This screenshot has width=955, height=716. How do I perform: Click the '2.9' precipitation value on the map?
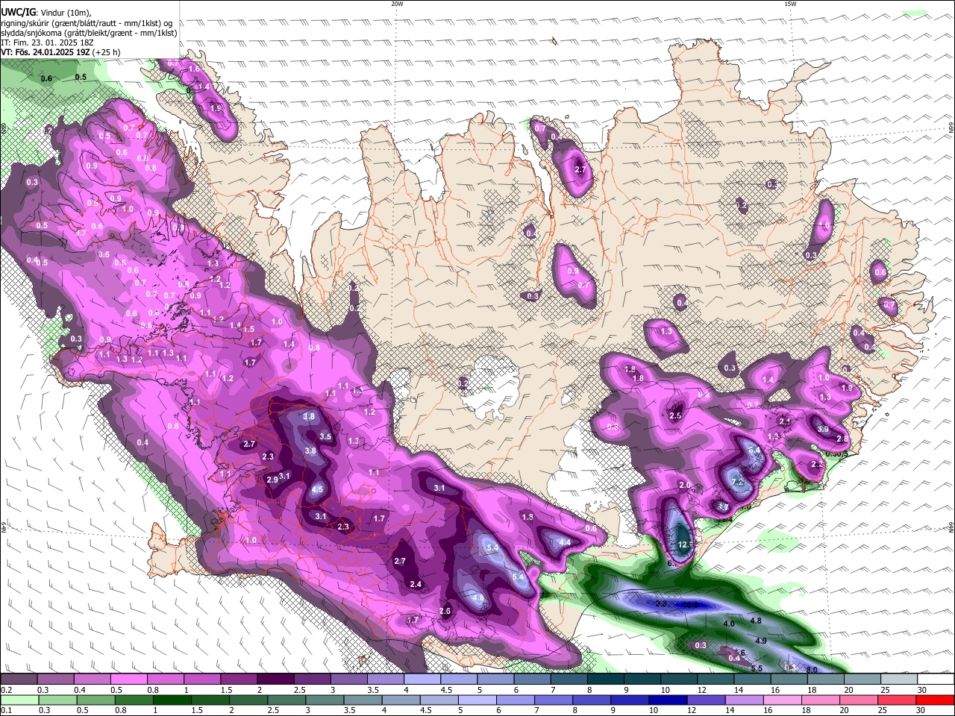(x=272, y=480)
